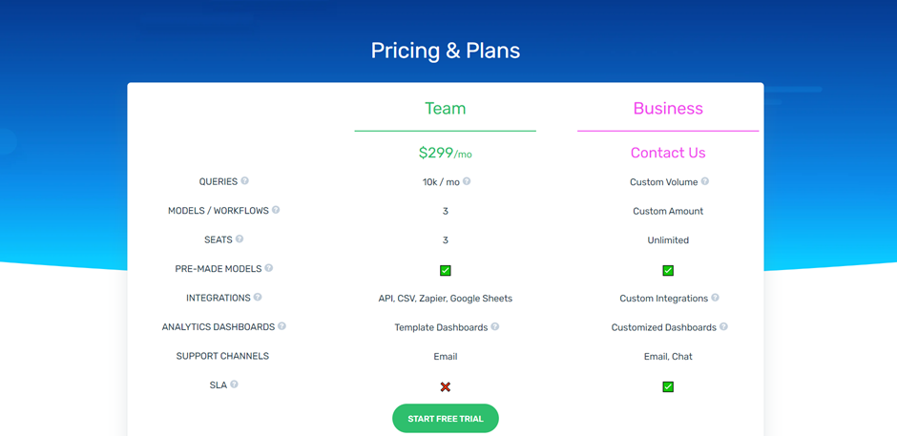Click the help icon next to SEATS
Viewport: 897px width, 436px height.
(x=240, y=239)
